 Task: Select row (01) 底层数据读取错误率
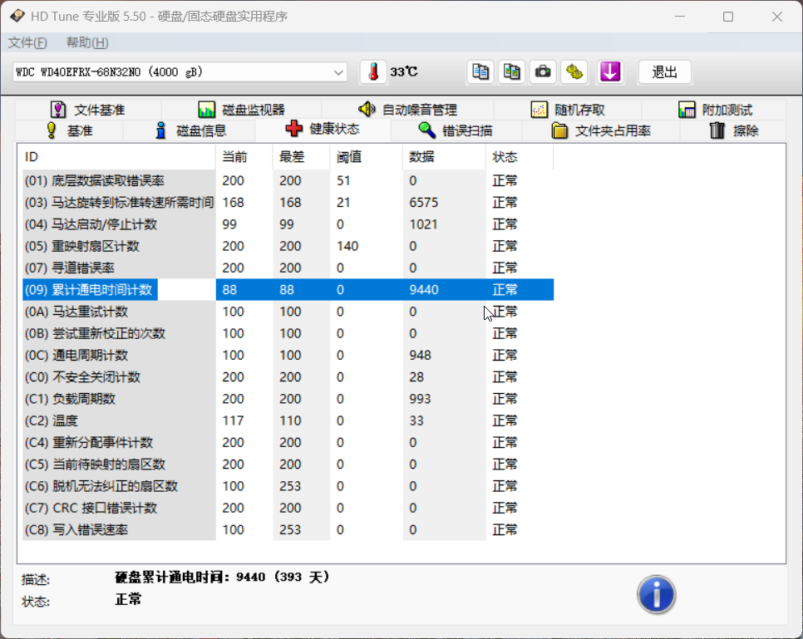(x=288, y=181)
